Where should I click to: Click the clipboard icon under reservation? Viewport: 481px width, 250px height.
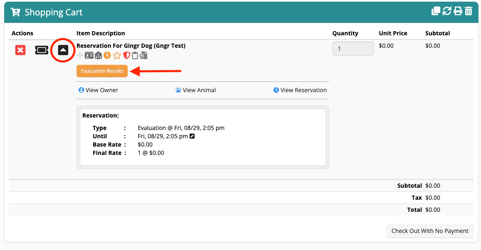tap(135, 55)
